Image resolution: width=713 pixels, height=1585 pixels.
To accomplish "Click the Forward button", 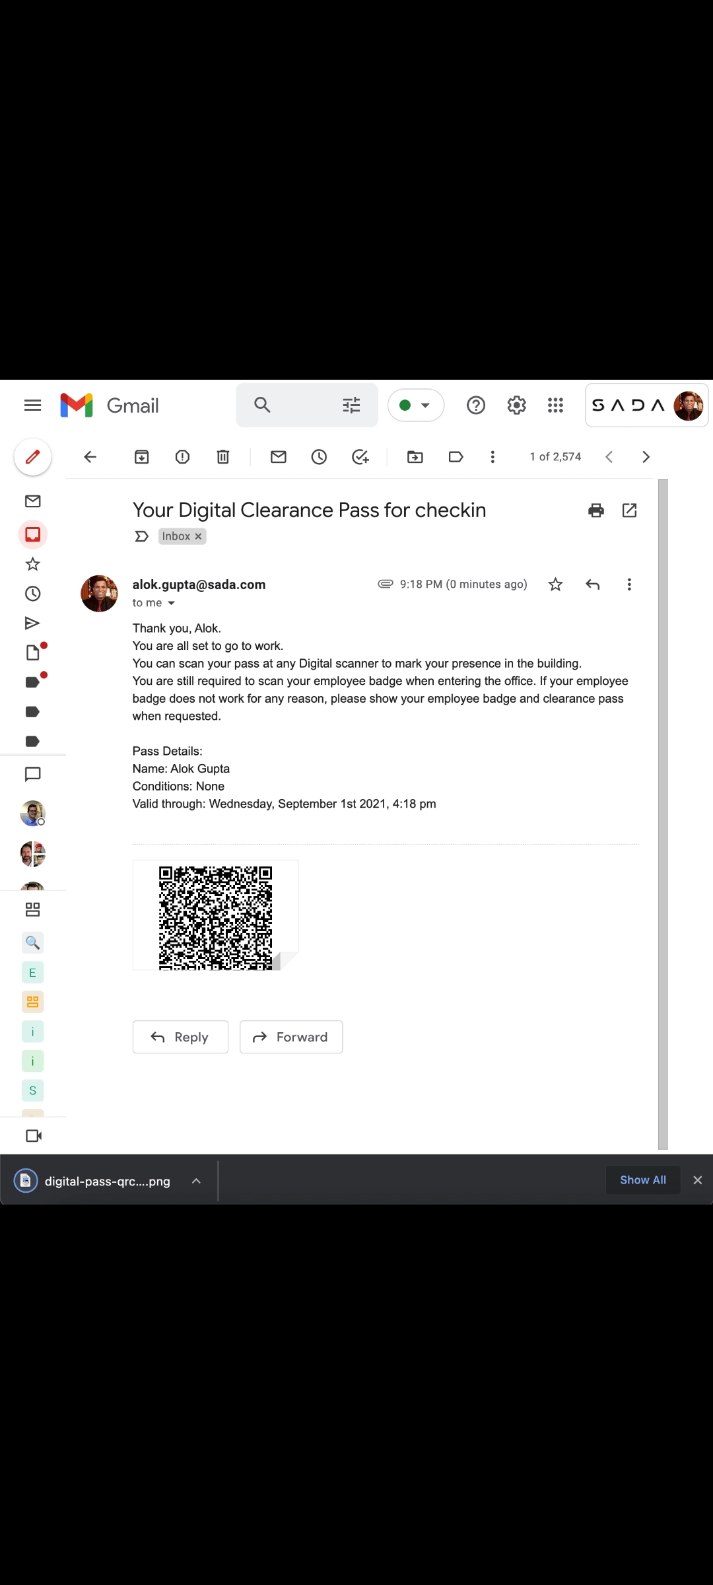I will (x=291, y=1037).
